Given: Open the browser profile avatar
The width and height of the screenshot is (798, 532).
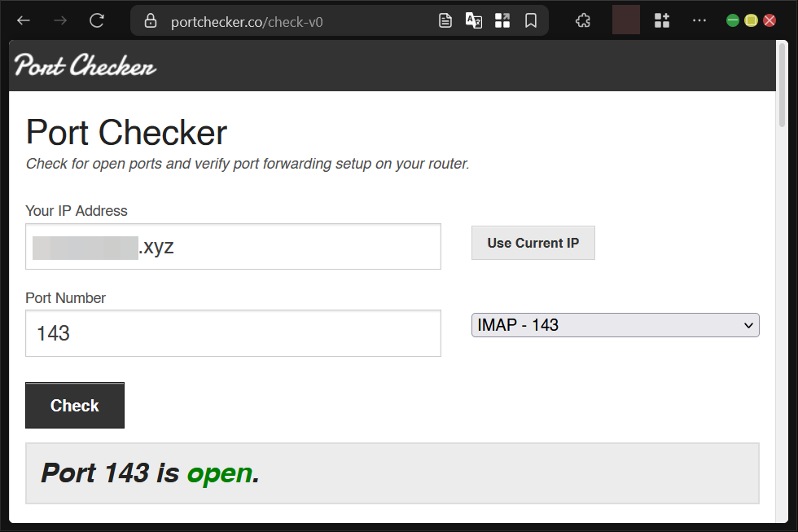Looking at the screenshot, I should [625, 20].
